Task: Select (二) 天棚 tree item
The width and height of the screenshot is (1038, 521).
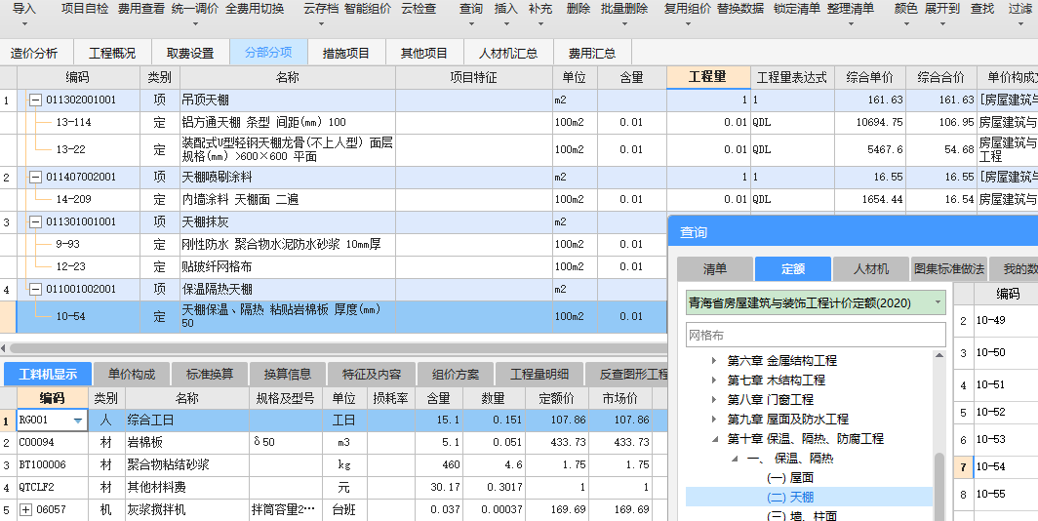Action: tap(789, 498)
